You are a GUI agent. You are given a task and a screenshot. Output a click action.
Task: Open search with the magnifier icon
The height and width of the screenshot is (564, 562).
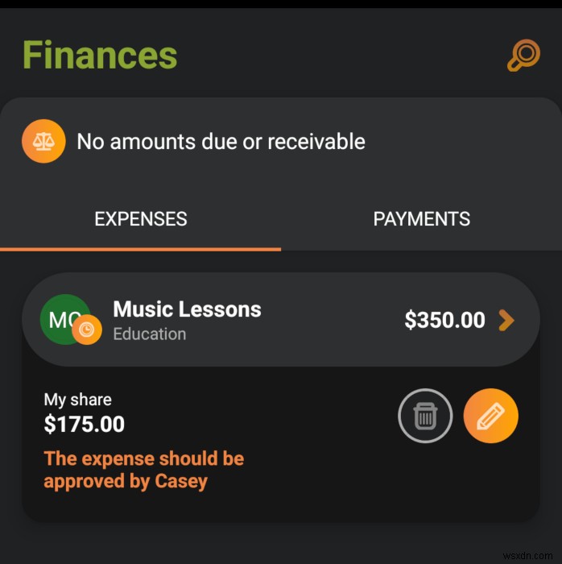click(523, 56)
